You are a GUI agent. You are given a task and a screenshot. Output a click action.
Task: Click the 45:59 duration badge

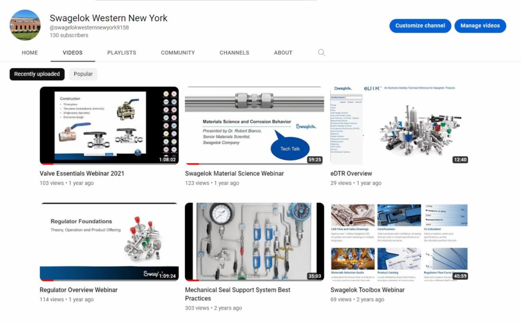pos(460,276)
